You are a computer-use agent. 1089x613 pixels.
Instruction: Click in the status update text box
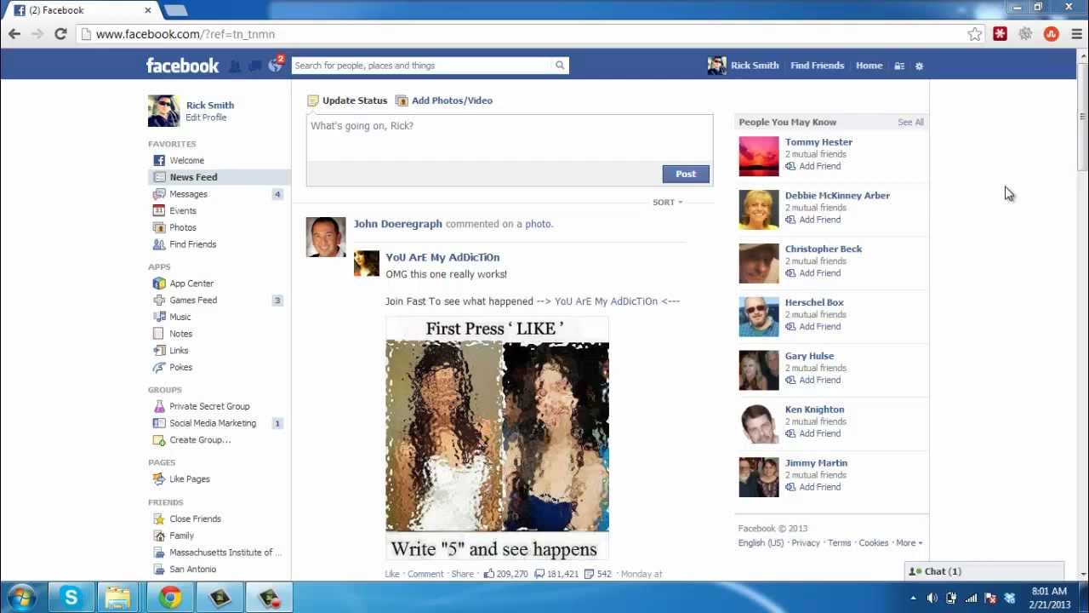(x=510, y=138)
